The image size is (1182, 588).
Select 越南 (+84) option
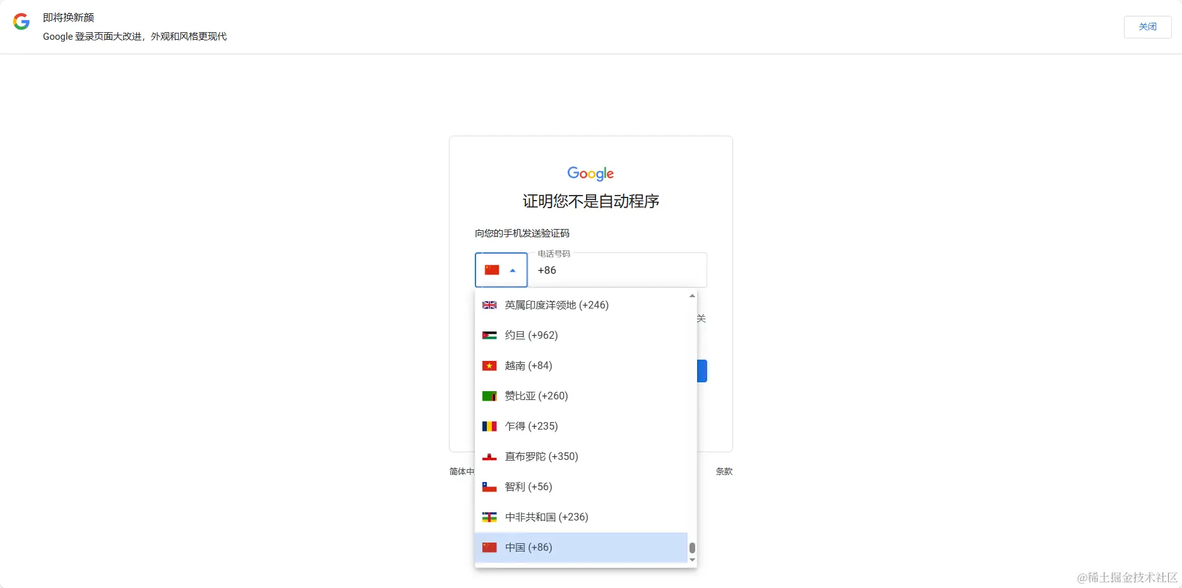pyautogui.click(x=581, y=366)
